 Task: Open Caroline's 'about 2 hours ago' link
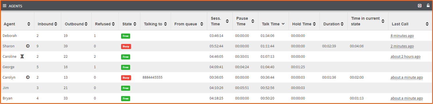(x=405, y=57)
